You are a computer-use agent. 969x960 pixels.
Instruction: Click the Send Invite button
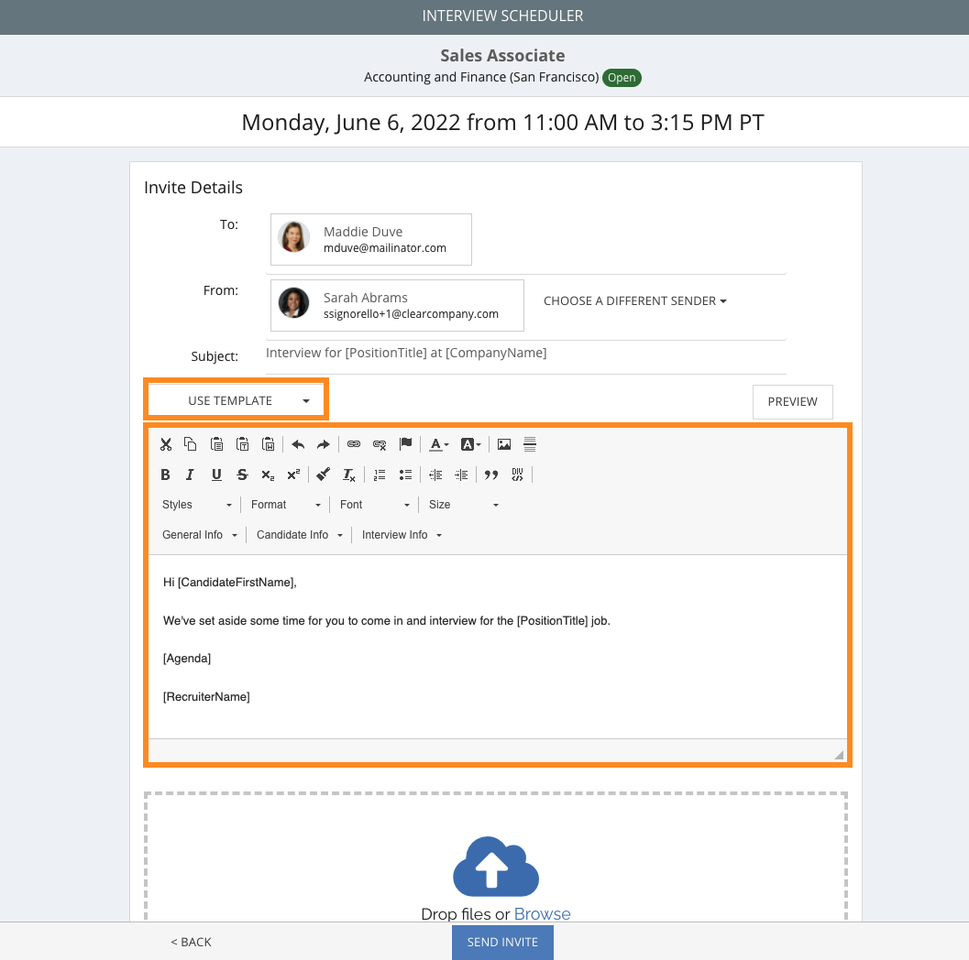(x=502, y=942)
